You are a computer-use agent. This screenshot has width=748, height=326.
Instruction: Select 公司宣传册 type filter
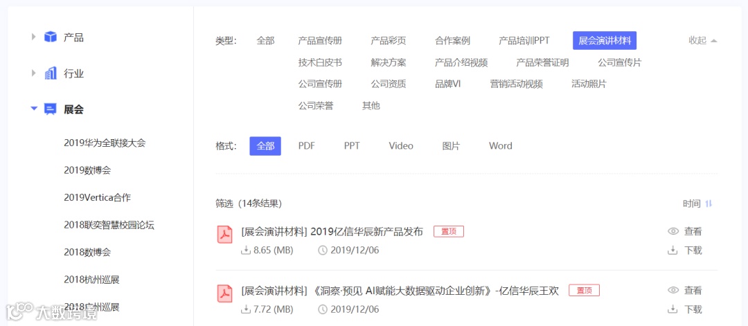[320, 84]
